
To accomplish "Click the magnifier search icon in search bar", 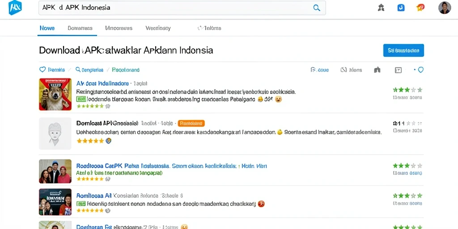I will click(x=317, y=8).
